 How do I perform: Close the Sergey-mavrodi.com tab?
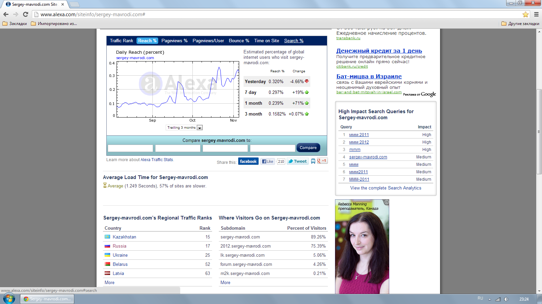[x=63, y=4]
